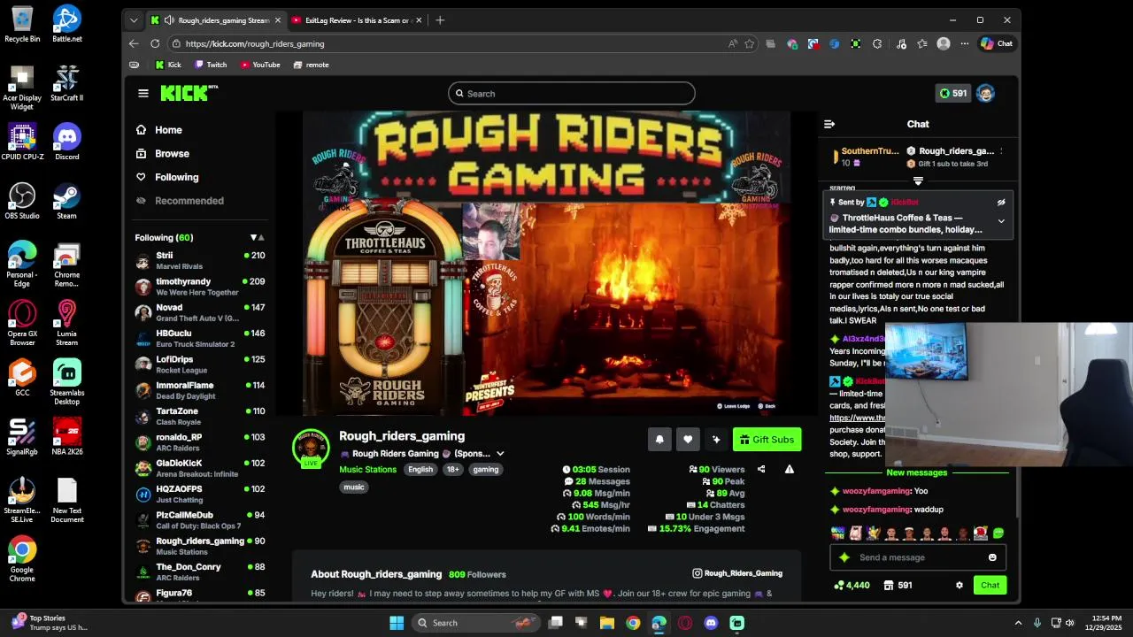
Task: Open Edge settings three-dot menu
Action: tap(965, 43)
